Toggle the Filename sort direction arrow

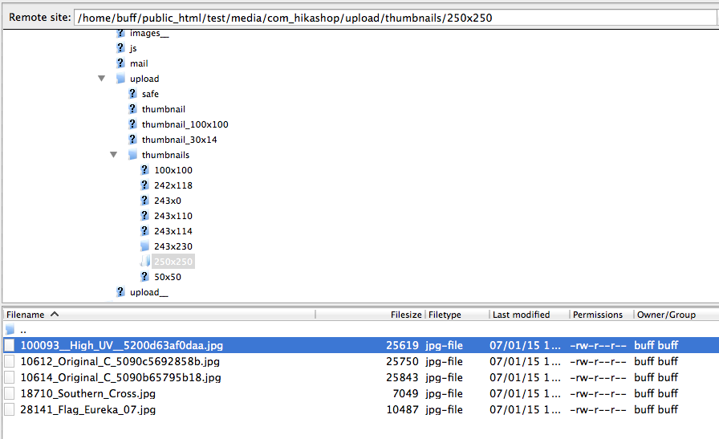(55, 314)
